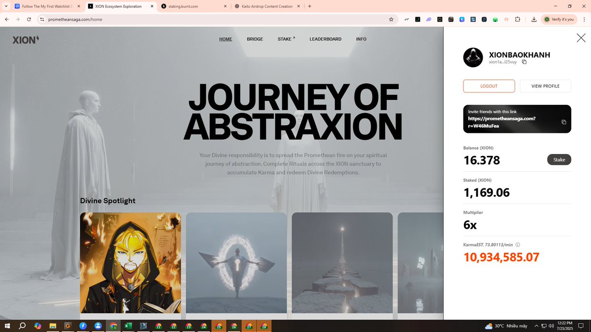Open the STAKE external navigation link
Image resolution: width=591 pixels, height=332 pixels.
286,39
